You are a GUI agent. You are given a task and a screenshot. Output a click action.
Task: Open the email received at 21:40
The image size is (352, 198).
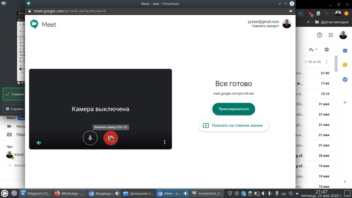(x=315, y=73)
